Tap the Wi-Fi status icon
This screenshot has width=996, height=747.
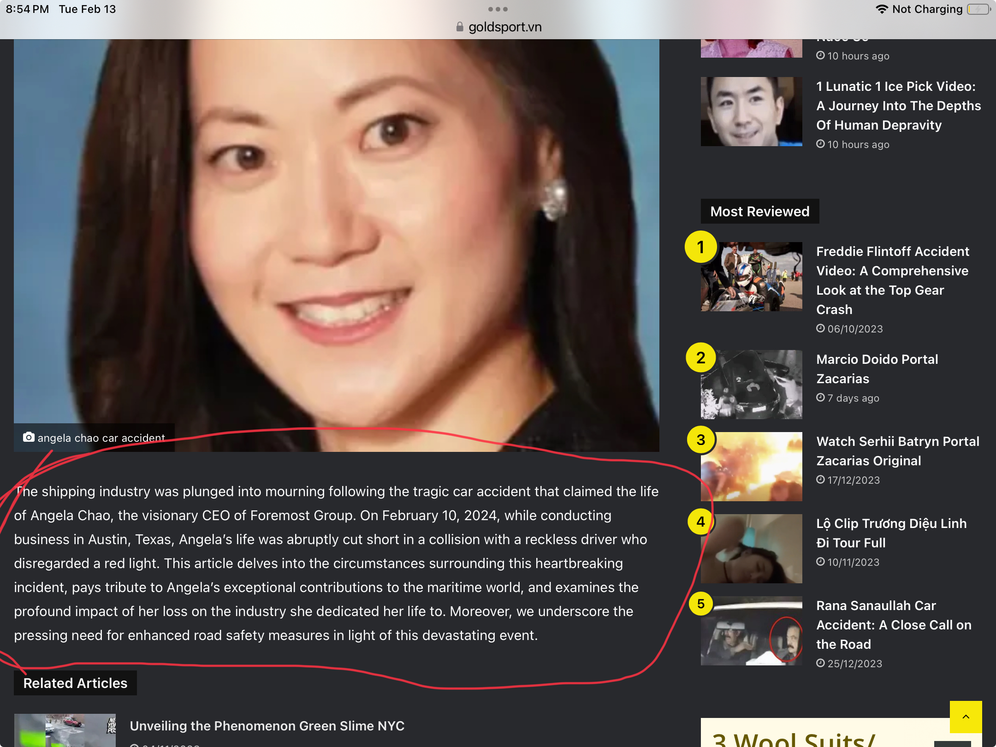coord(882,9)
